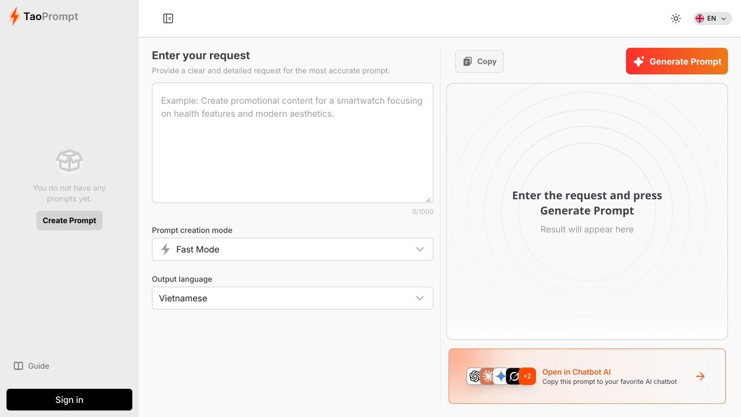This screenshot has height=417, width=741.
Task: Click the Grok logo icon
Action: pyautogui.click(x=513, y=376)
